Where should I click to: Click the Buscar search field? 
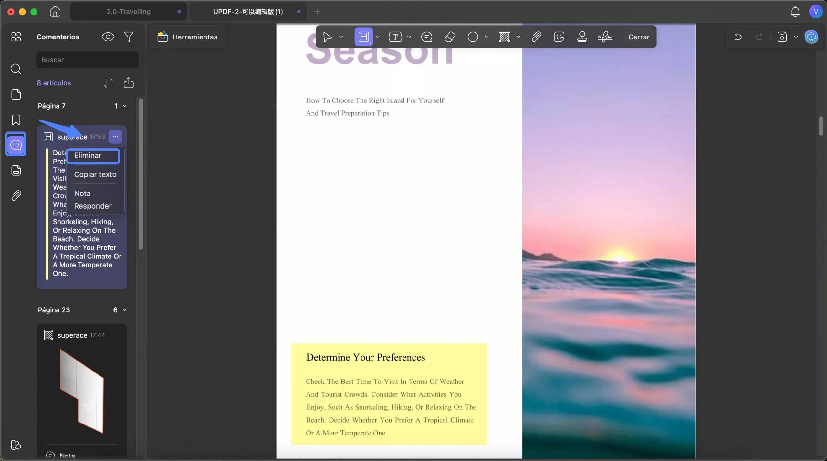point(87,60)
